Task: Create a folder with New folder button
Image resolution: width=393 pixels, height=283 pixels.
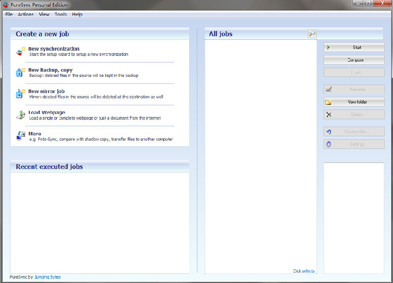Action: [x=354, y=102]
